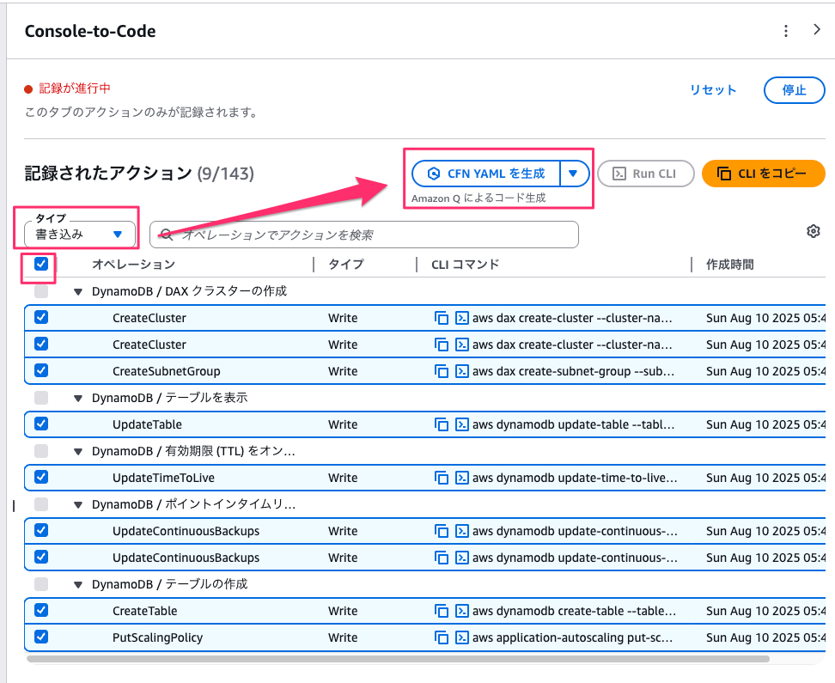The width and height of the screenshot is (835, 683).
Task: Open the タイプ filter dropdown
Action: pyautogui.click(x=79, y=234)
